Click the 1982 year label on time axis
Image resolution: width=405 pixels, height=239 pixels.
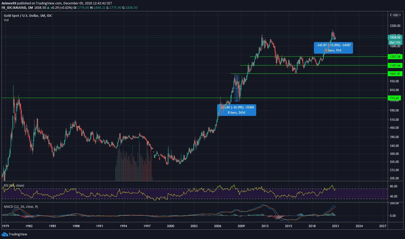29,226
